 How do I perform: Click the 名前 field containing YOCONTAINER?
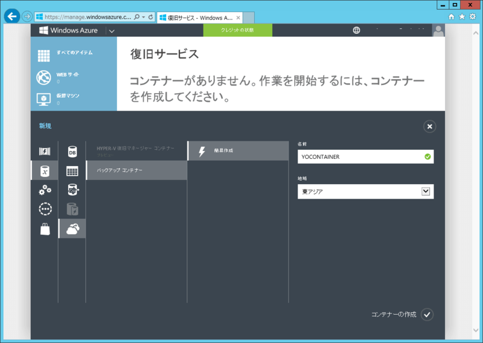click(366, 156)
